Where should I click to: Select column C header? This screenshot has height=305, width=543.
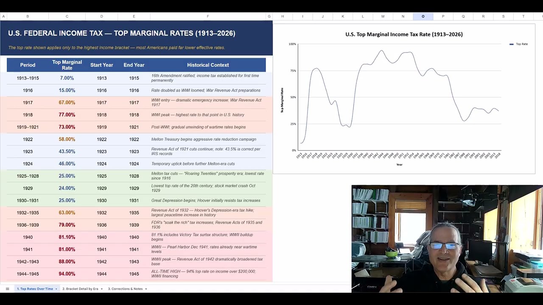[x=67, y=17]
